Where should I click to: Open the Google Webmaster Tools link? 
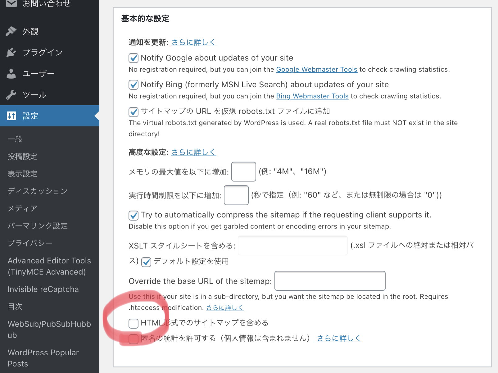317,70
